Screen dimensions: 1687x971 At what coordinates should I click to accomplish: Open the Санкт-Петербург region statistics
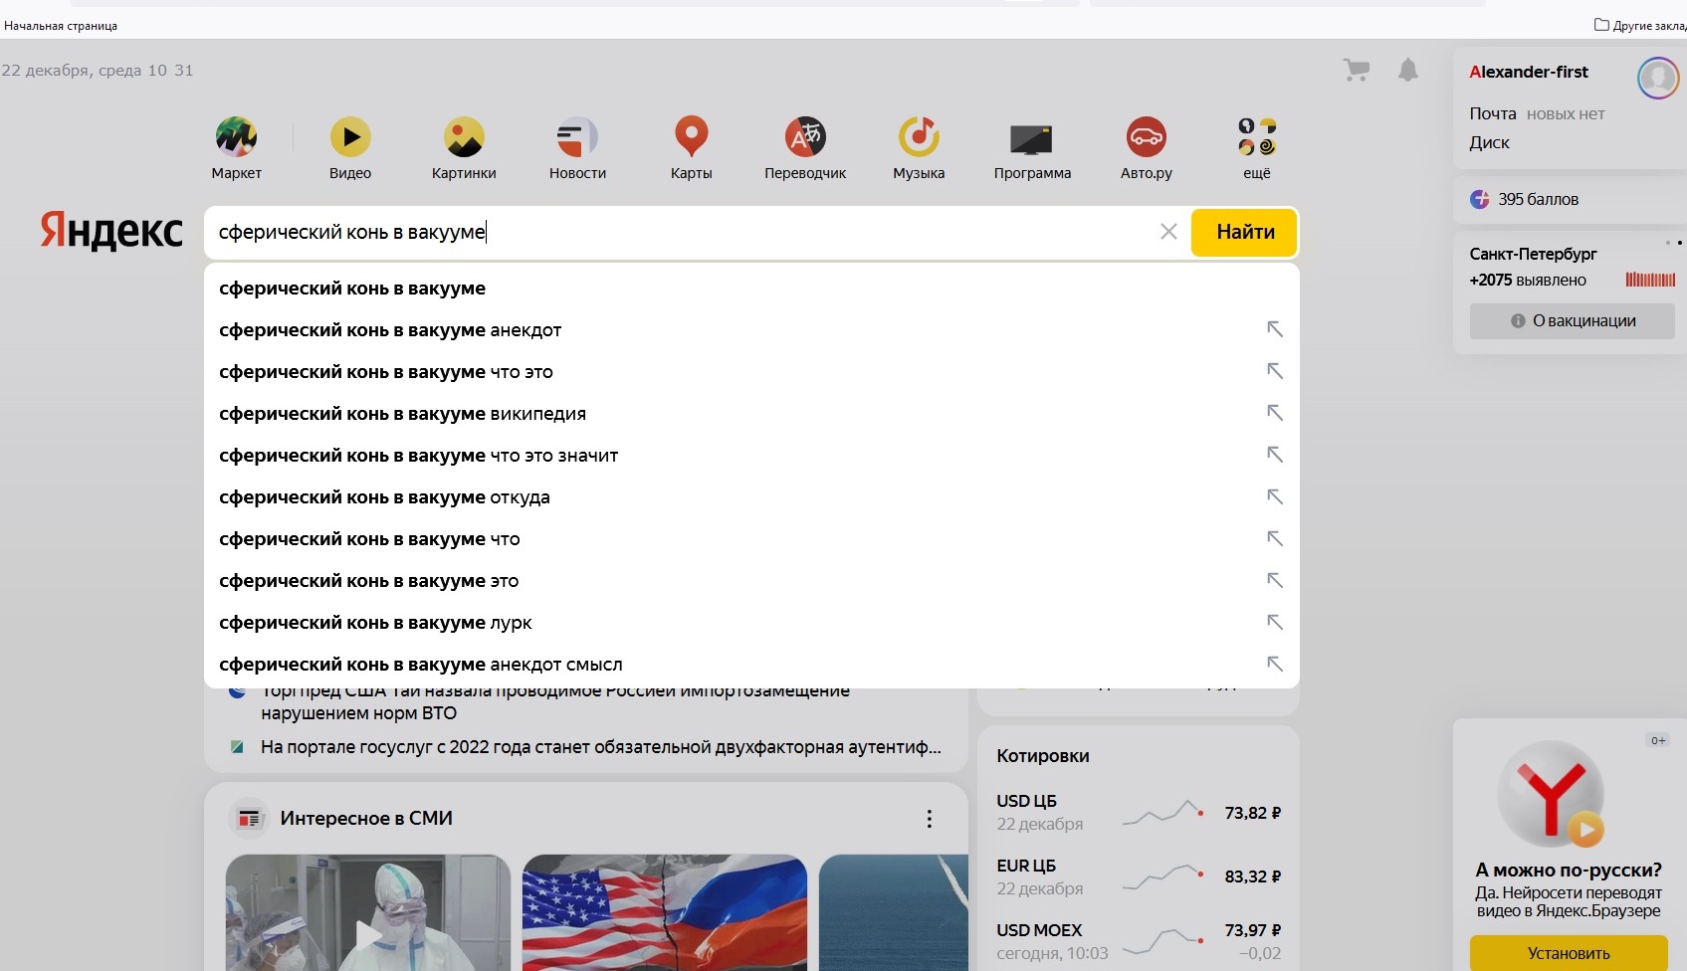pos(1533,254)
